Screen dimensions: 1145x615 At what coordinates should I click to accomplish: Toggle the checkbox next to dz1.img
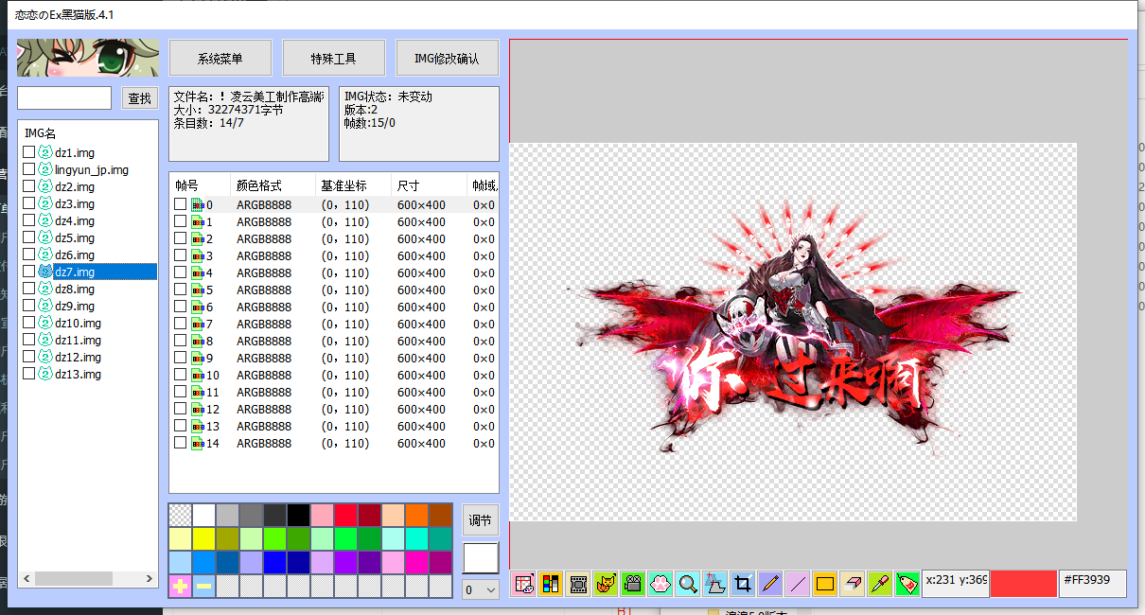pyautogui.click(x=27, y=151)
